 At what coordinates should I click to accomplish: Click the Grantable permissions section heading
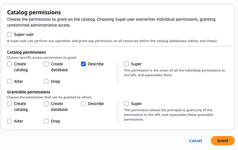coord(29,92)
